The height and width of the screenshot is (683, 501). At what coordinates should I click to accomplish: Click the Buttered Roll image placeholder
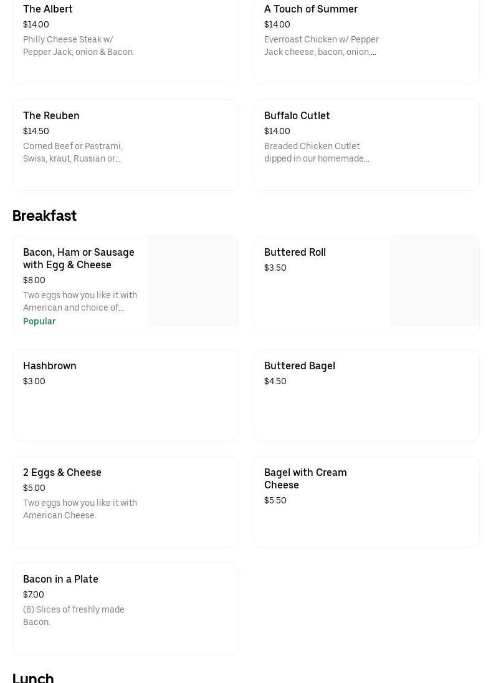coord(434,281)
